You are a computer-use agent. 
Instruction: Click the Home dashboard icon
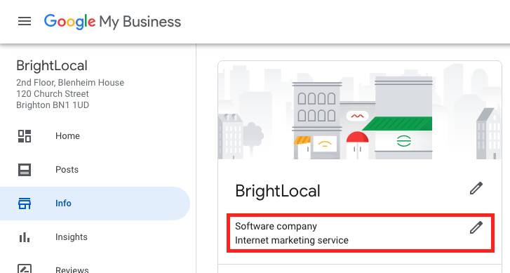click(x=25, y=136)
